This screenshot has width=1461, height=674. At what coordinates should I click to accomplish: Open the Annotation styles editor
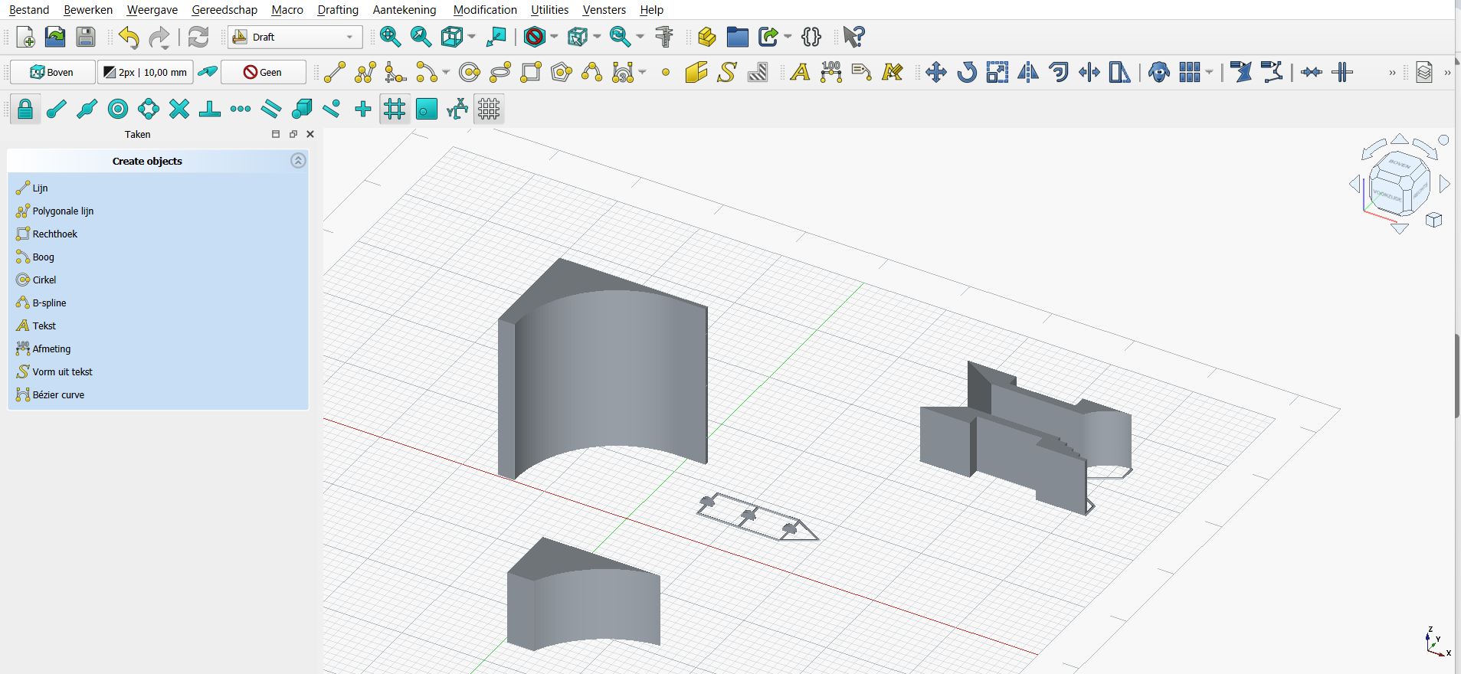[x=893, y=72]
